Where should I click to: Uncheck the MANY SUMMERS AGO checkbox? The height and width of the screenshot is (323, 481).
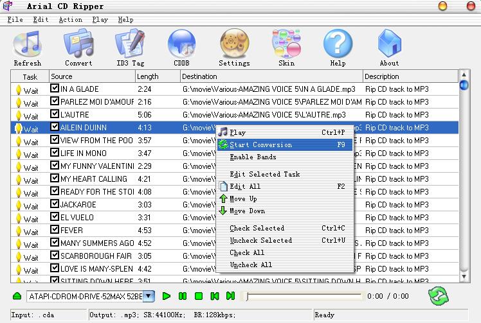tap(55, 242)
